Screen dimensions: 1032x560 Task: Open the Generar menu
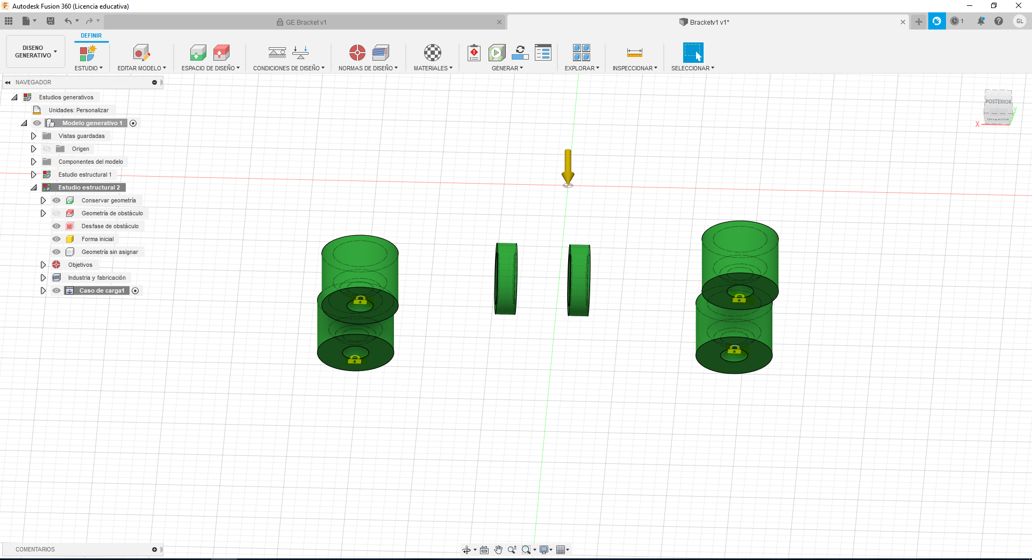tap(507, 68)
